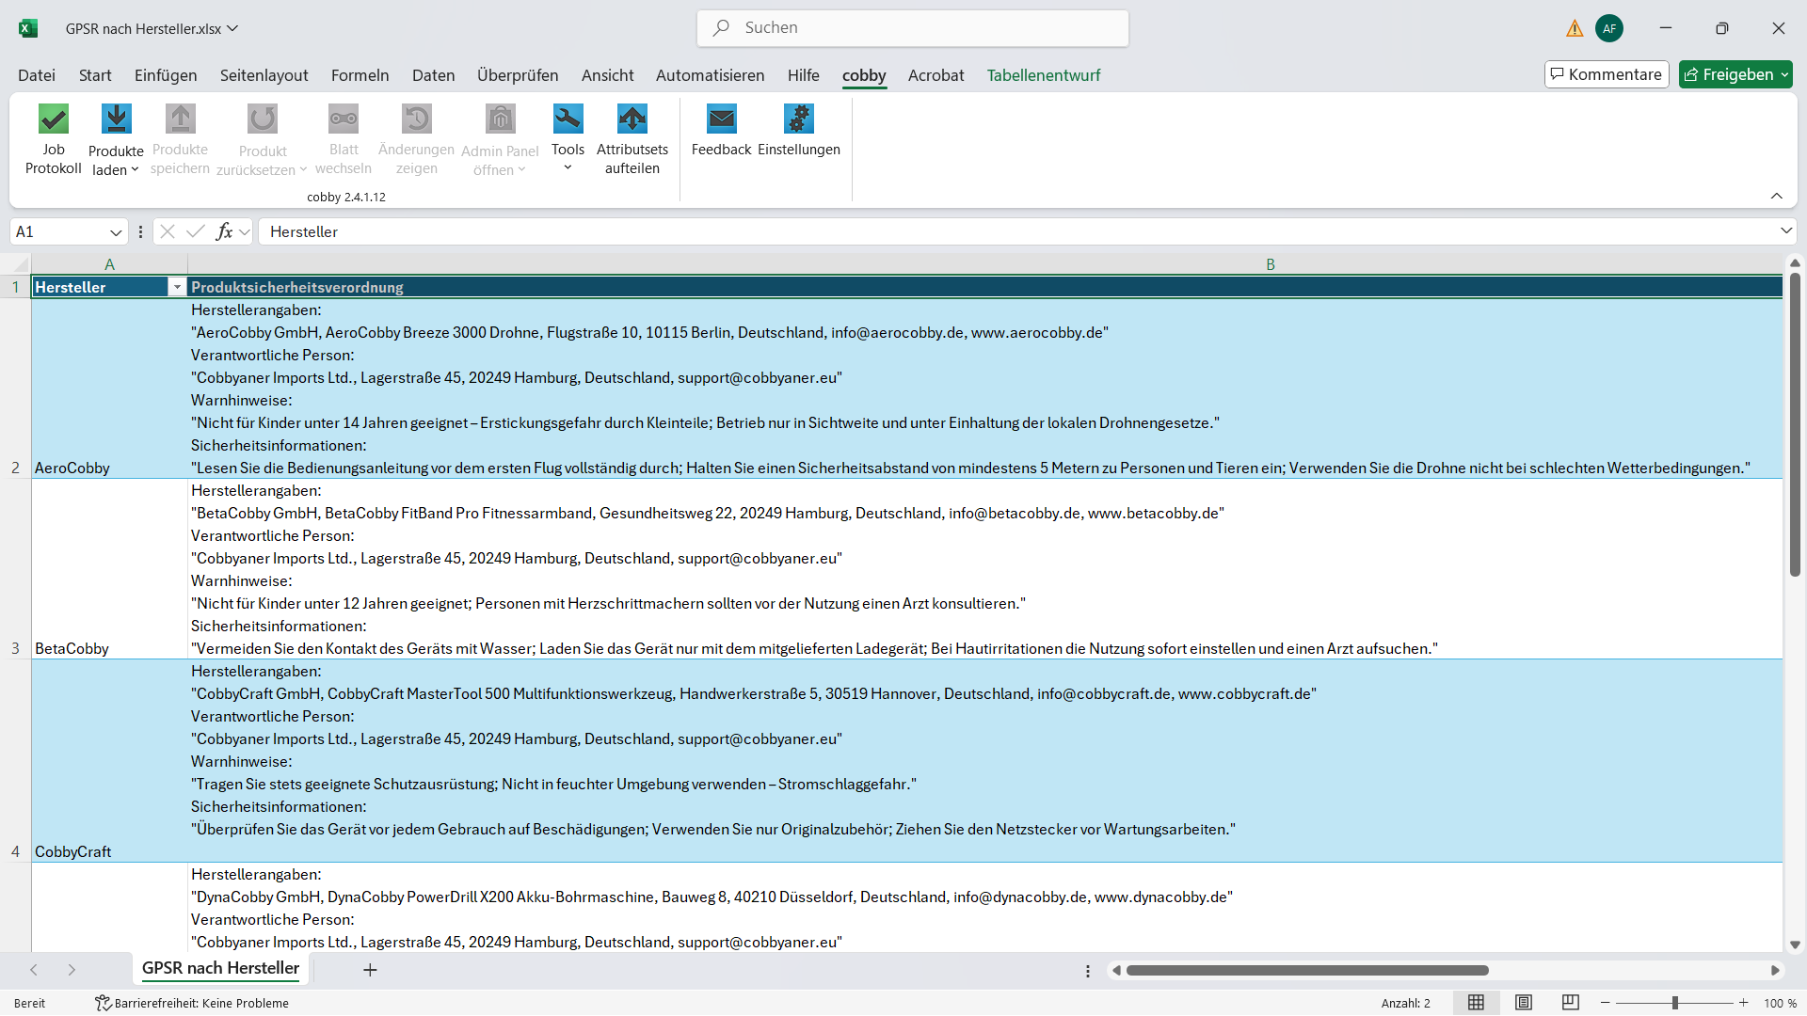Click the Produkte laden icon

tap(116, 119)
